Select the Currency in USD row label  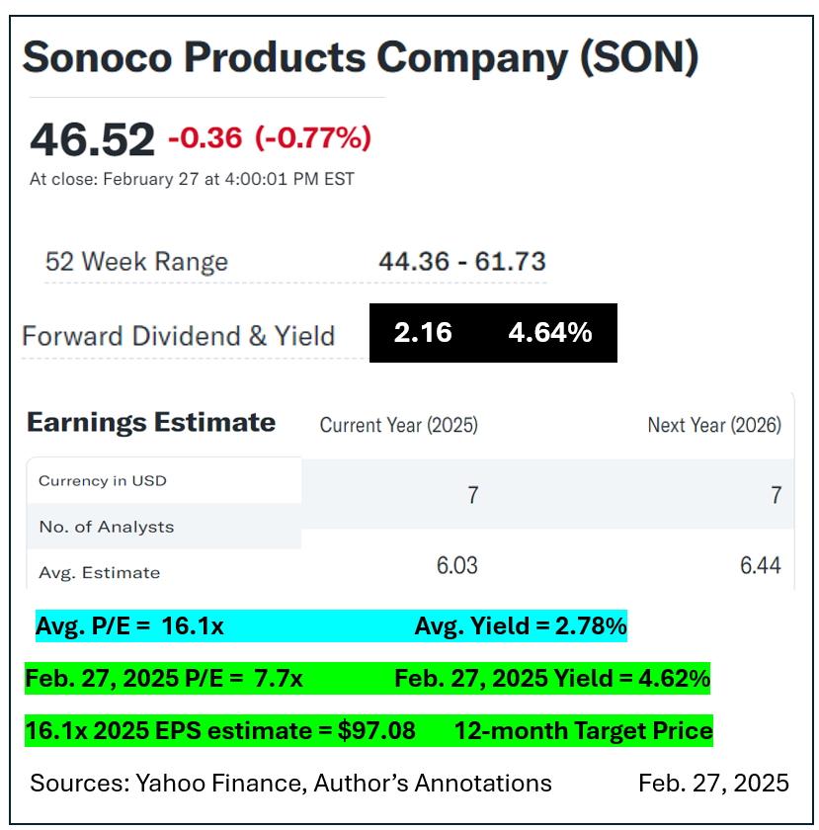pyautogui.click(x=103, y=481)
